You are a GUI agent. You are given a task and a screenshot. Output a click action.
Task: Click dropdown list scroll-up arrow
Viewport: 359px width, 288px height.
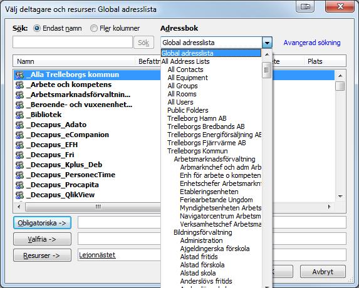pyautogui.click(x=267, y=54)
